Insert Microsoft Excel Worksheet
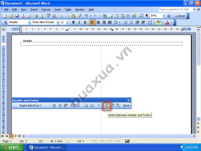This screenshot has width=201, height=151. 122,16
